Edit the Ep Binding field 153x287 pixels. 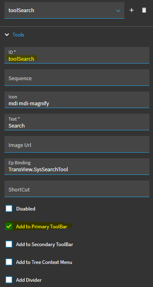click(77, 167)
